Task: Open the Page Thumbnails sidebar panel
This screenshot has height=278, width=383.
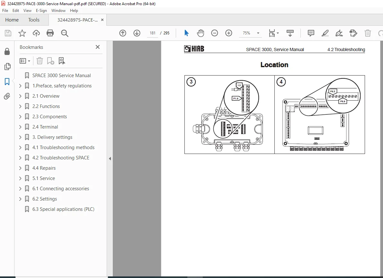Action: (x=7, y=67)
